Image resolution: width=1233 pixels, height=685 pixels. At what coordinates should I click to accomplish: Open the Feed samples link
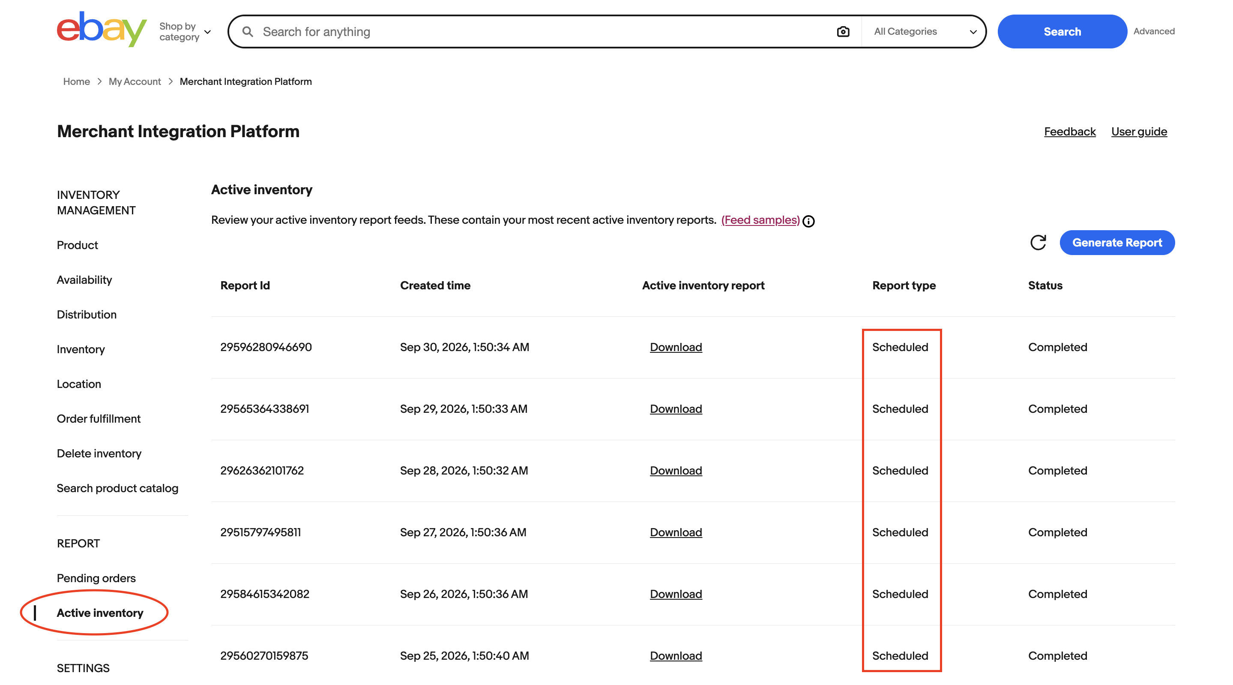tap(760, 220)
